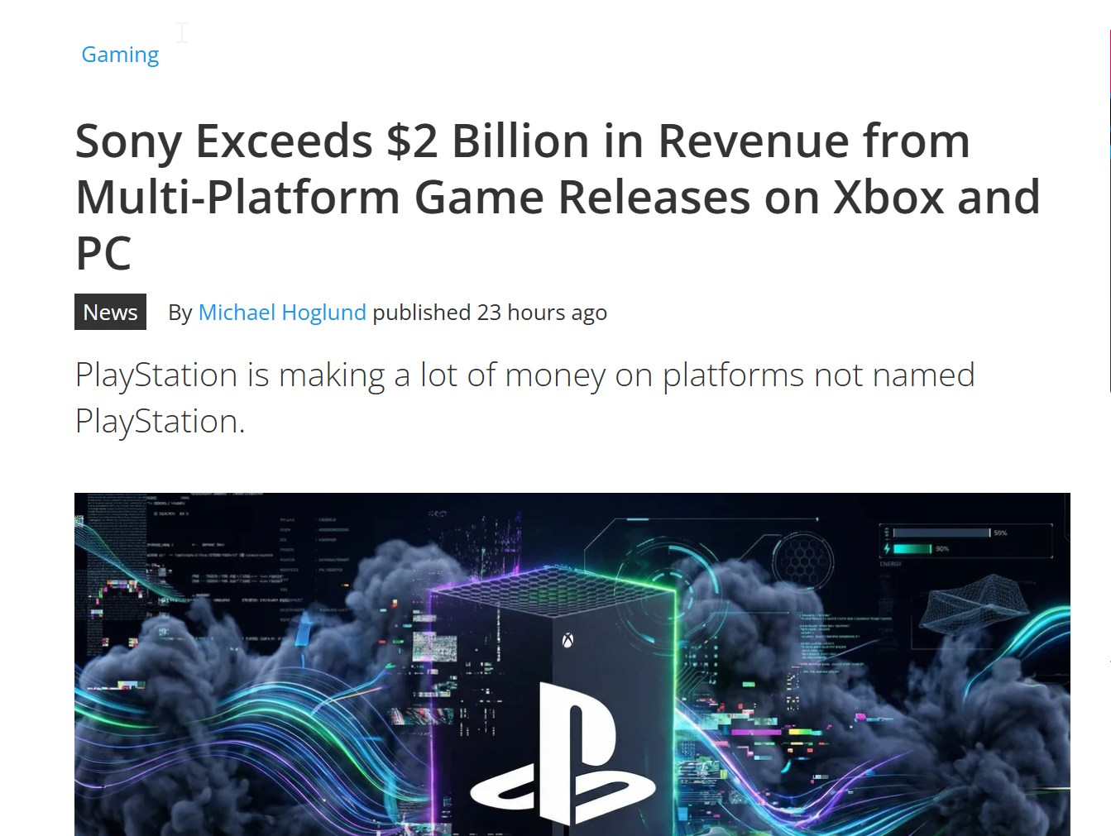Open the Gaming category link

point(120,55)
